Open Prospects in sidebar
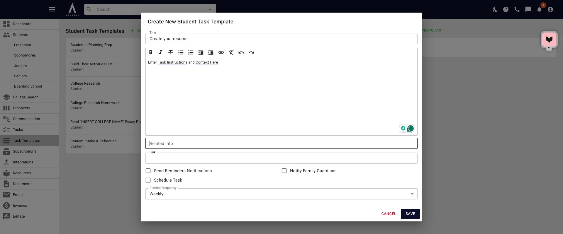 pyautogui.click(x=29, y=108)
